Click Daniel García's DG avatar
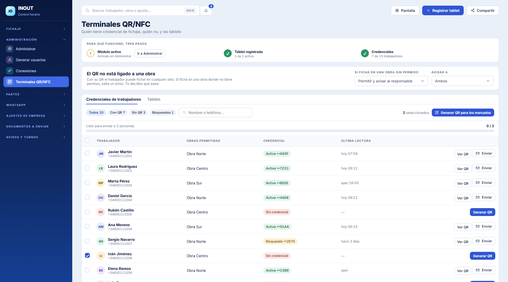This screenshot has width=508, height=282. [101, 198]
